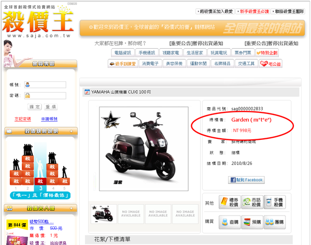The height and width of the screenshot is (245, 311).
Task: Expand the 殺價規則說明 panel plus icon
Action: click(x=72, y=131)
